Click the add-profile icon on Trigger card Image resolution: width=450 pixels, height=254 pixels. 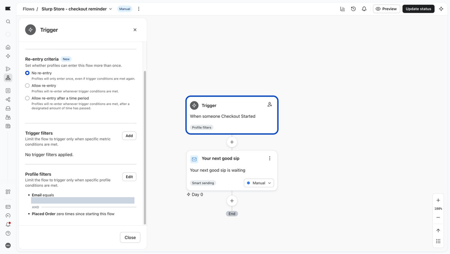(x=270, y=105)
